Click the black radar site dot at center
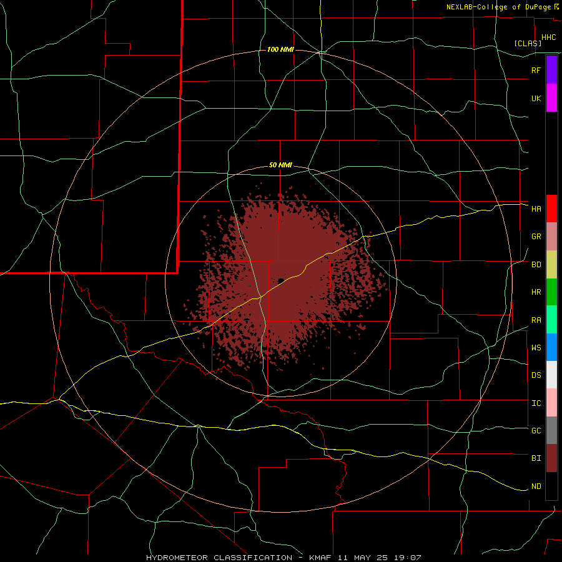This screenshot has width=562, height=562. click(x=281, y=280)
